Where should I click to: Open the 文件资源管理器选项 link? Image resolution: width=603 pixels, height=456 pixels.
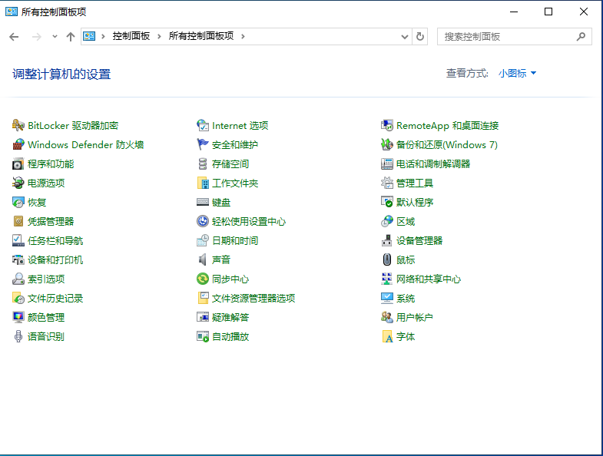click(x=253, y=299)
